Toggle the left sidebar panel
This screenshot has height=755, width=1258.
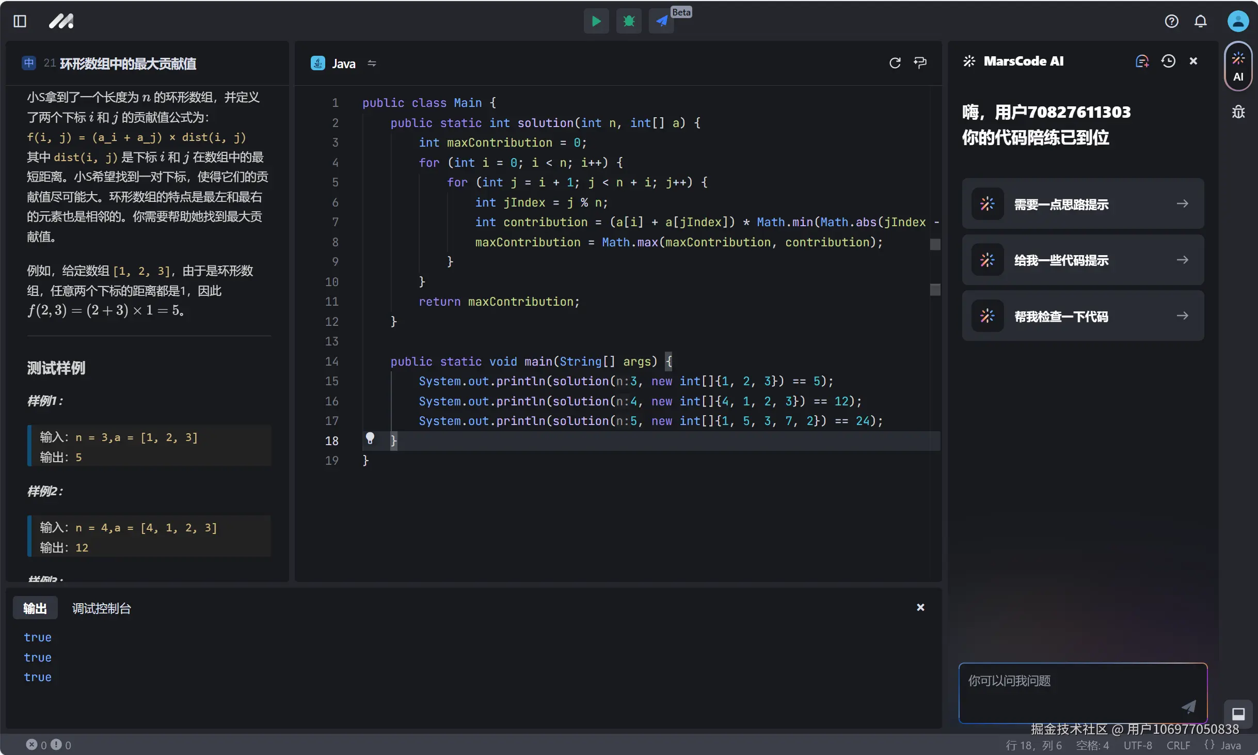point(20,21)
